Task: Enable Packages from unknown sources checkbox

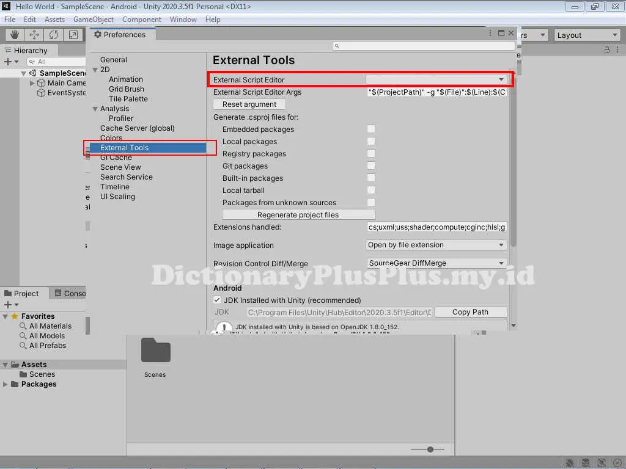Action: pos(371,202)
